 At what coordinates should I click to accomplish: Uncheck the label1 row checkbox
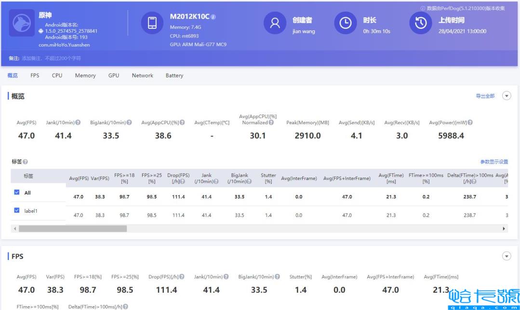pyautogui.click(x=16, y=210)
